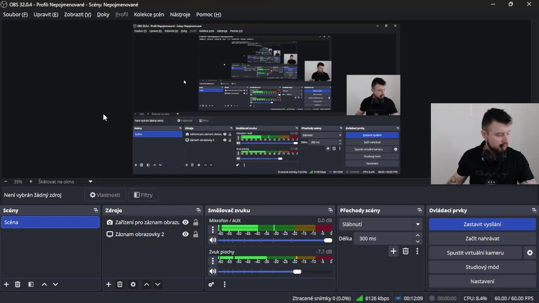Click Filtry button
Image resolution: width=539 pixels, height=303 pixels.
pyautogui.click(x=143, y=195)
